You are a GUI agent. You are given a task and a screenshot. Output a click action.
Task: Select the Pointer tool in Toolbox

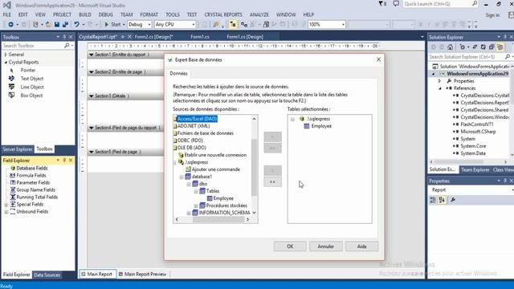point(27,70)
